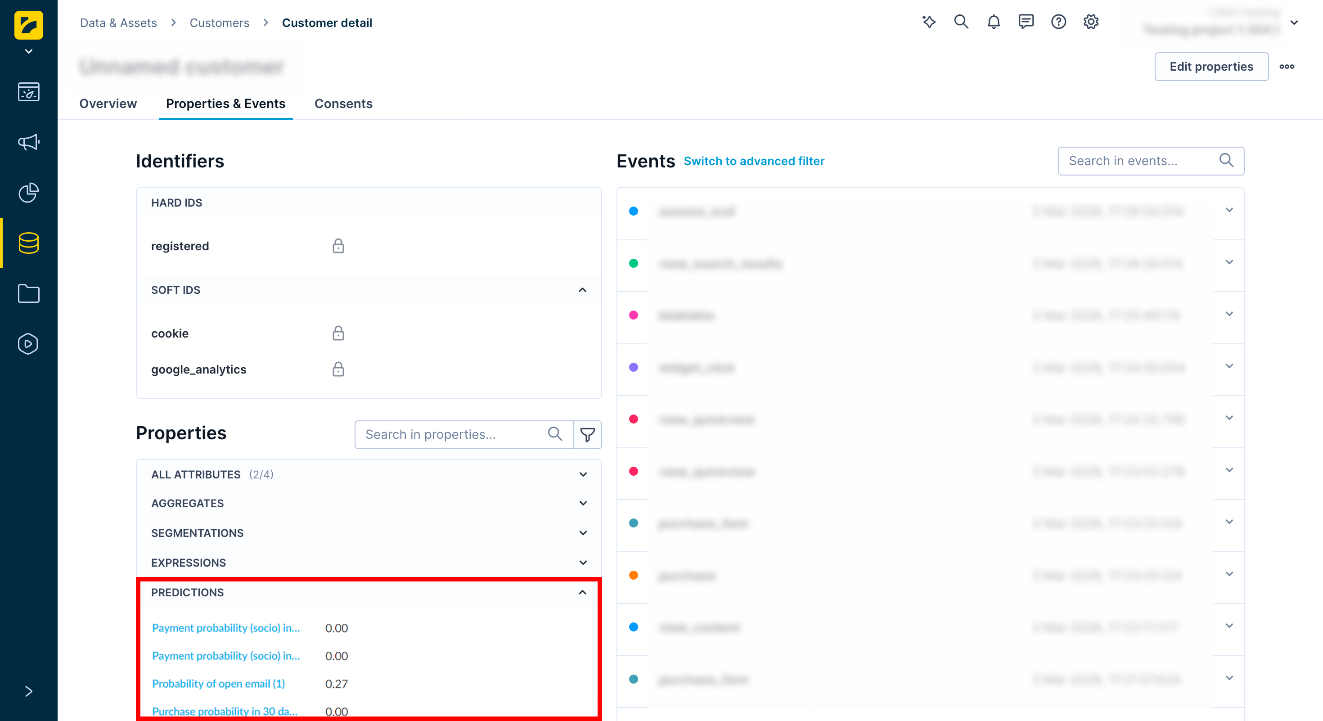
Task: Open the play hexagon sidebar icon
Action: (28, 343)
